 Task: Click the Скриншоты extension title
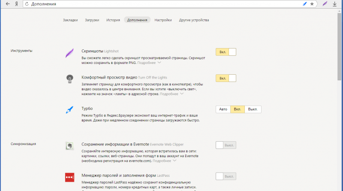(92, 51)
